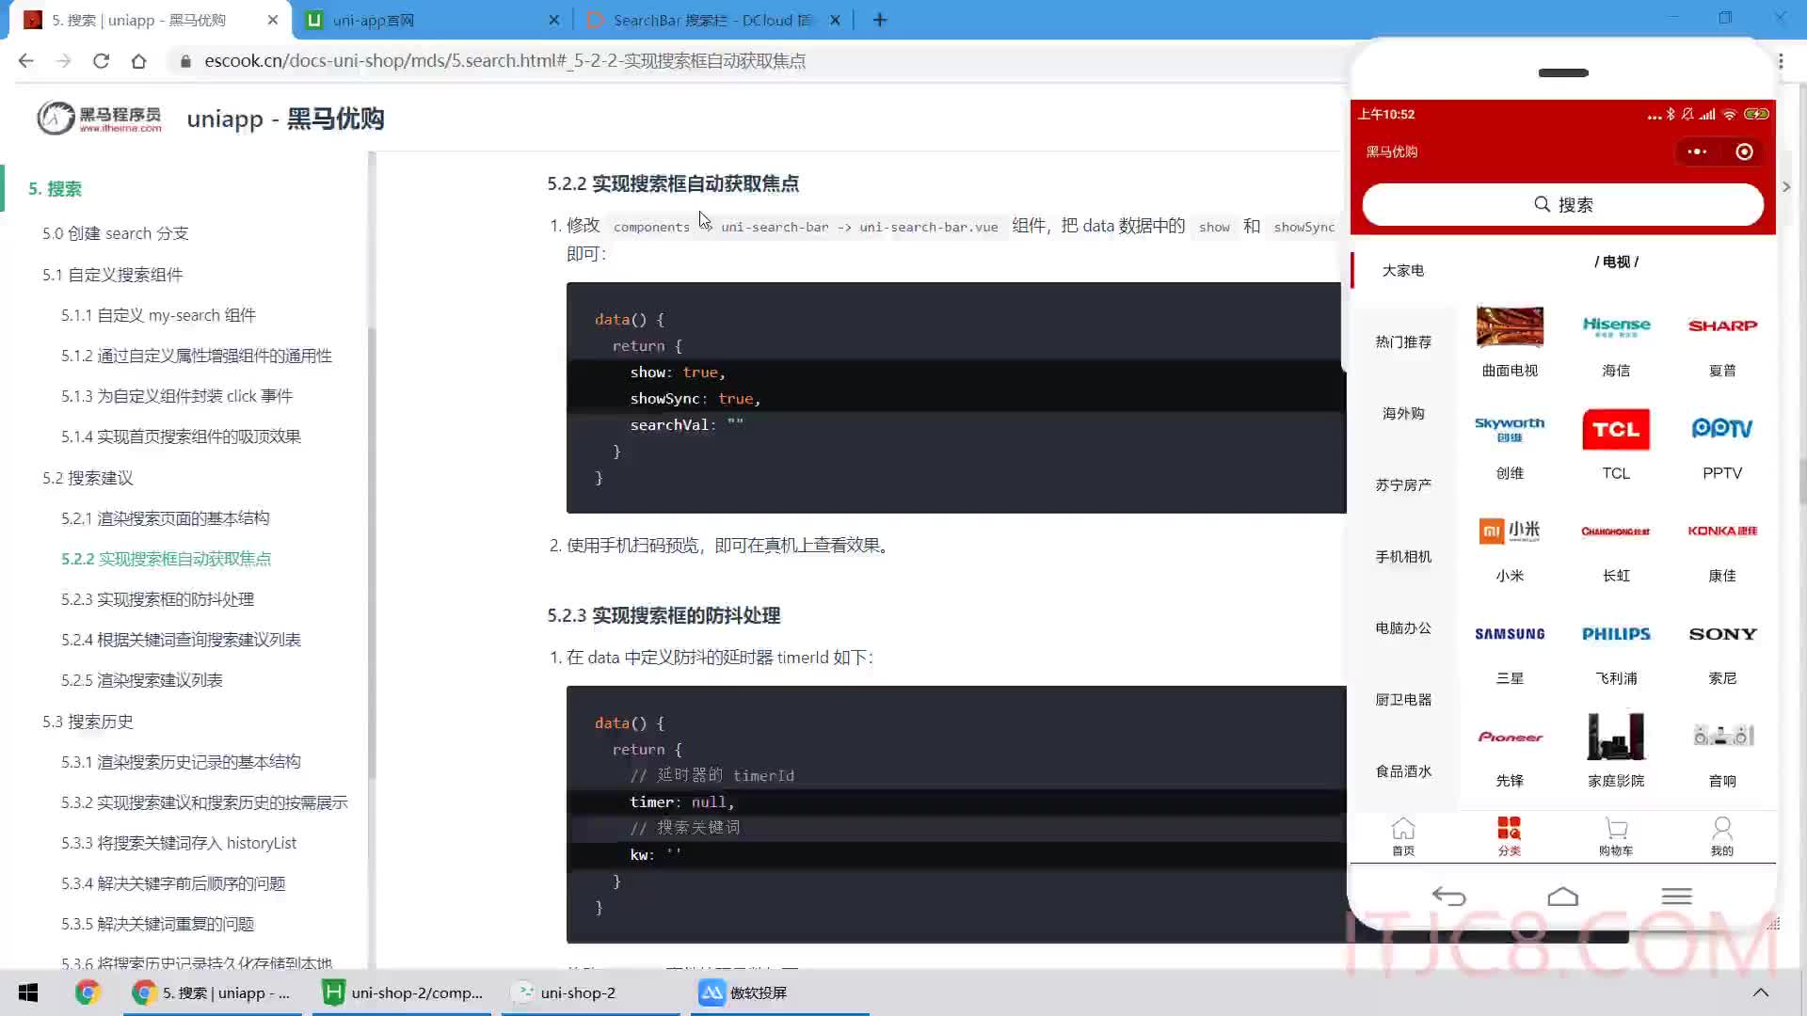Click the 黑马程序员 logo
The width and height of the screenshot is (1807, 1016).
[x=99, y=118]
